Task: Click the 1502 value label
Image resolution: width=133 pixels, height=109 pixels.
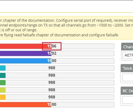Action: pyautogui.click(x=52, y=53)
